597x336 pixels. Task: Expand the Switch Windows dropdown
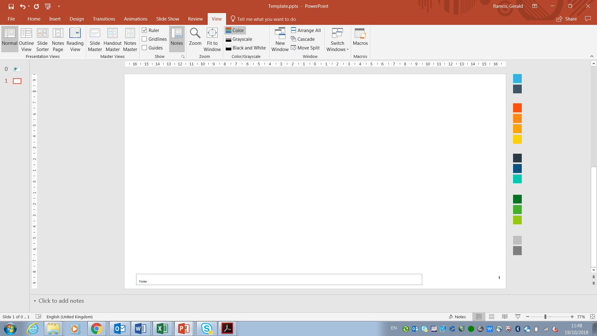point(337,39)
